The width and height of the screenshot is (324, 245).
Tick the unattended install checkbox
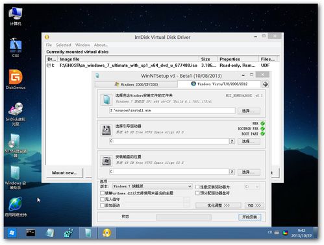103,199
